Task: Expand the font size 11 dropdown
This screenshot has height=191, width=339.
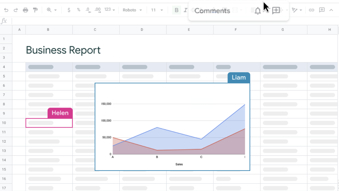Action: [157, 10]
